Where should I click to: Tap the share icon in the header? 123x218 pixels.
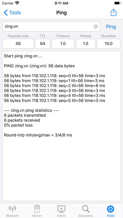[113, 13]
